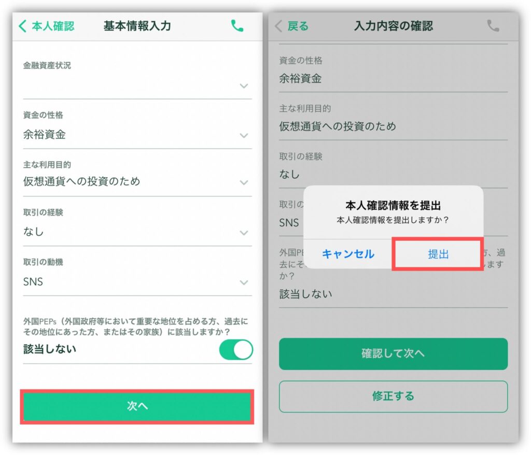Viewport: 531px width, 455px height.
Task: Tap gray phone icon on 入力内容の確認 screen
Action: [493, 26]
